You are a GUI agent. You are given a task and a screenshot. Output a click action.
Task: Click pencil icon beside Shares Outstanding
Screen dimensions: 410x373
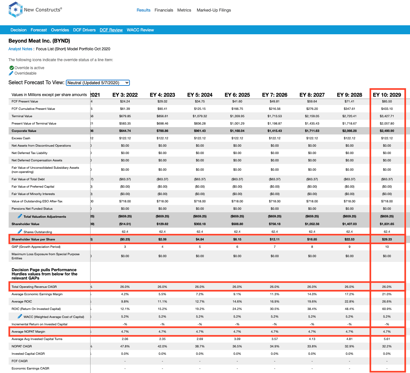point(20,231)
